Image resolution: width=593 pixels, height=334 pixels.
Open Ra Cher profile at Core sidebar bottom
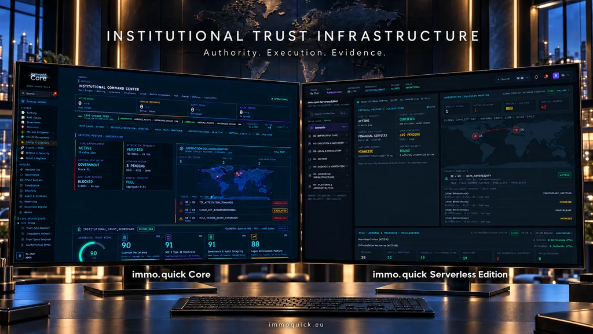(25, 256)
